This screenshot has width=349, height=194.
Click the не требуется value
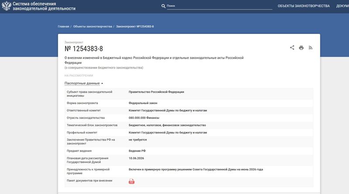point(137,140)
